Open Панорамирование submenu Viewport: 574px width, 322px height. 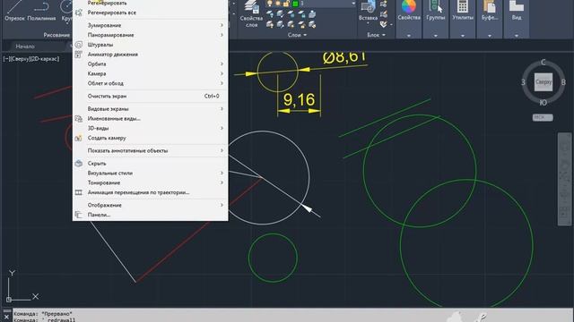151,35
